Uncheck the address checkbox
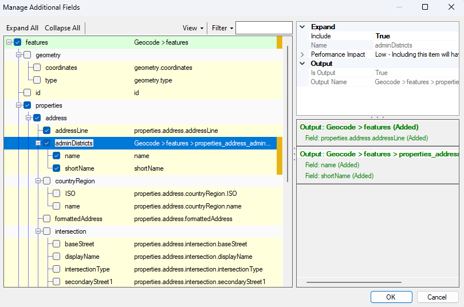Viewport: 464px width, 307px height. pyautogui.click(x=37, y=118)
